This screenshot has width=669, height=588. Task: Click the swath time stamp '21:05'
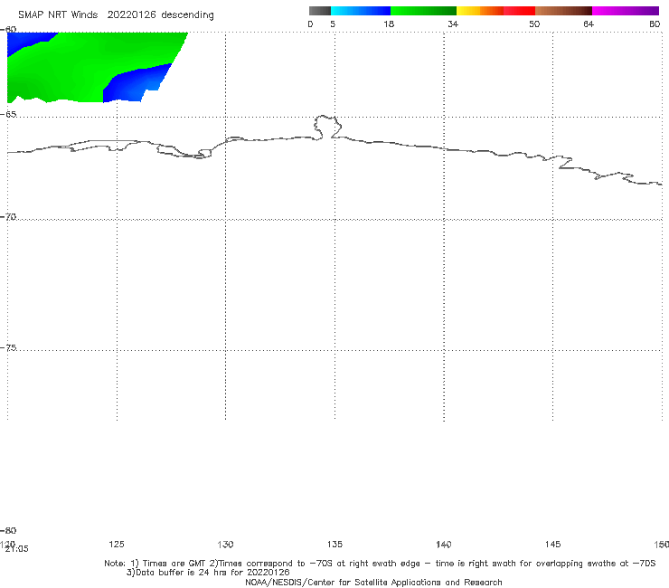16,549
